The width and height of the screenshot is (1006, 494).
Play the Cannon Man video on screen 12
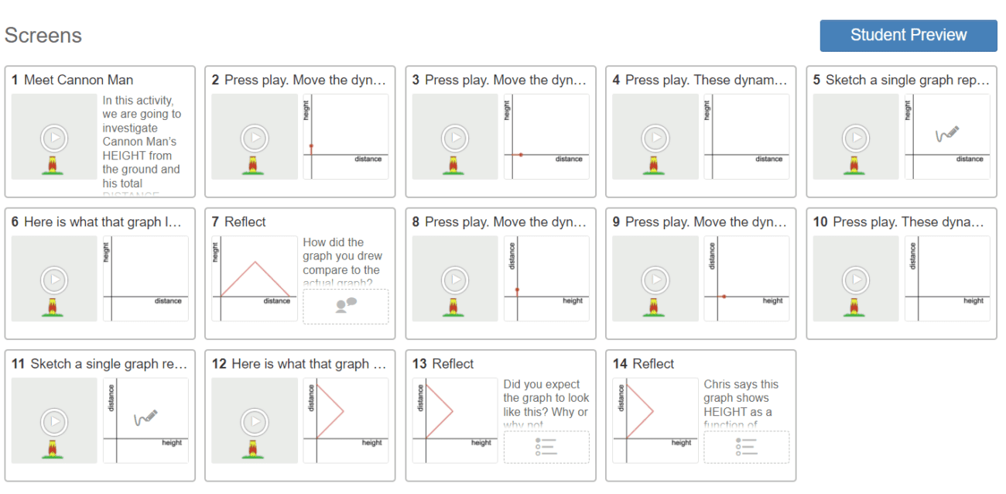point(254,420)
